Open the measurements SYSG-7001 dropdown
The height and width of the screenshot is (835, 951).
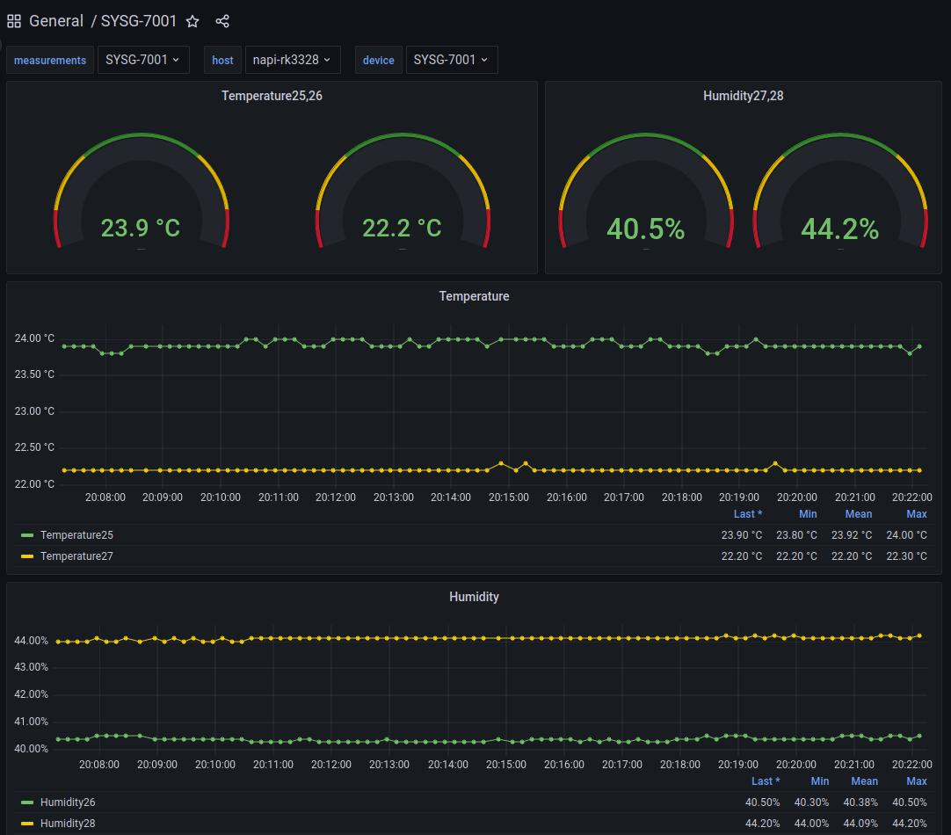pyautogui.click(x=142, y=60)
